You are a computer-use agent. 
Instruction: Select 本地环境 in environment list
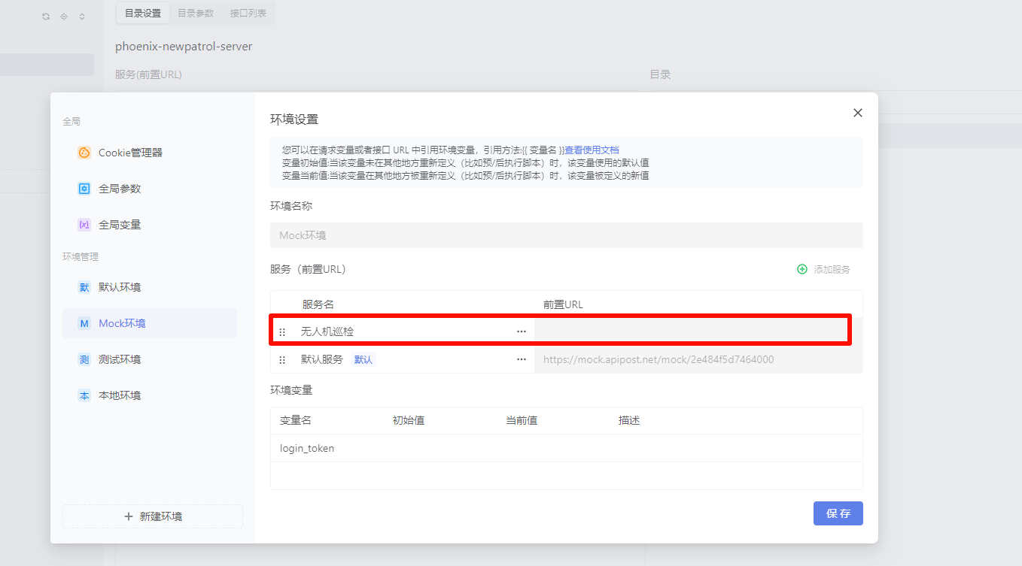(150, 395)
